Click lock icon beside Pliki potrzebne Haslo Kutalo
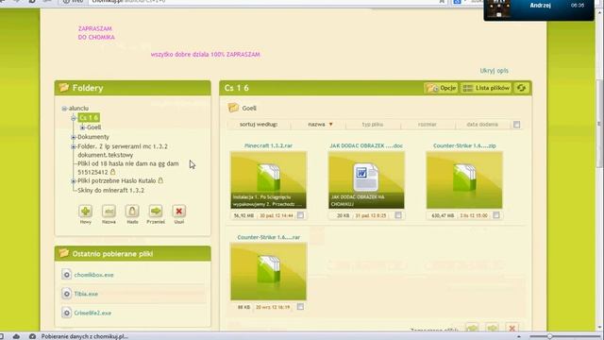This screenshot has width=604, height=340. 160,180
